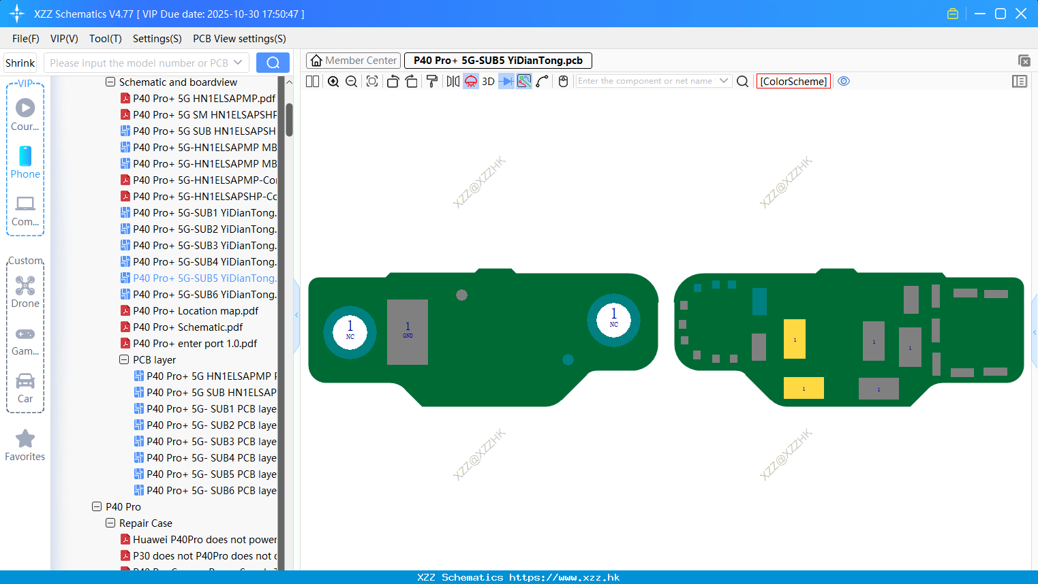Open P40 Pro+ enter port 1.0.pdf
This screenshot has width=1038, height=584.
pos(189,343)
